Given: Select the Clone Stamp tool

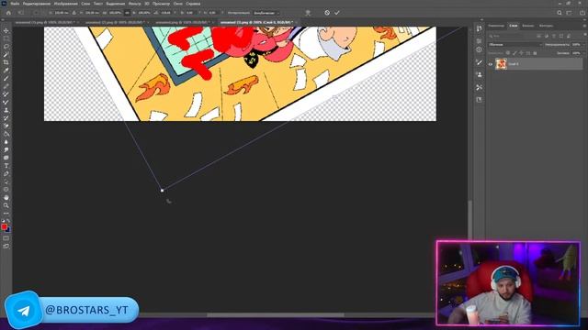Looking at the screenshot, I should coord(6,110).
